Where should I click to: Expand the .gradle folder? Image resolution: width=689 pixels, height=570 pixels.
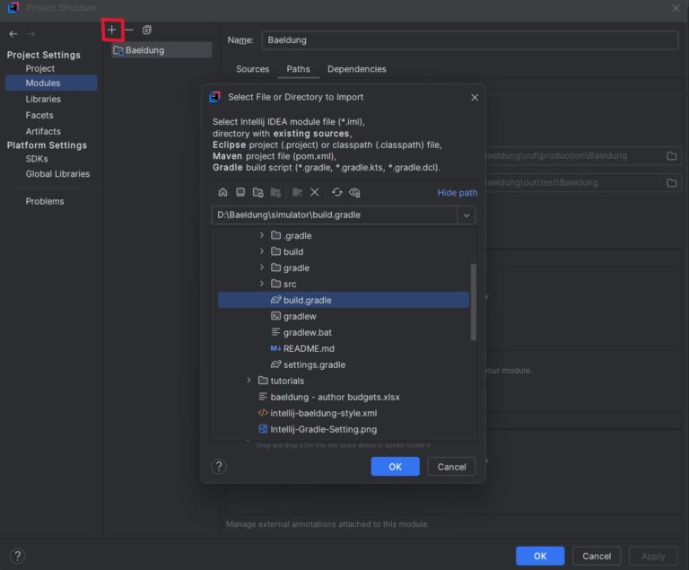[x=262, y=235]
